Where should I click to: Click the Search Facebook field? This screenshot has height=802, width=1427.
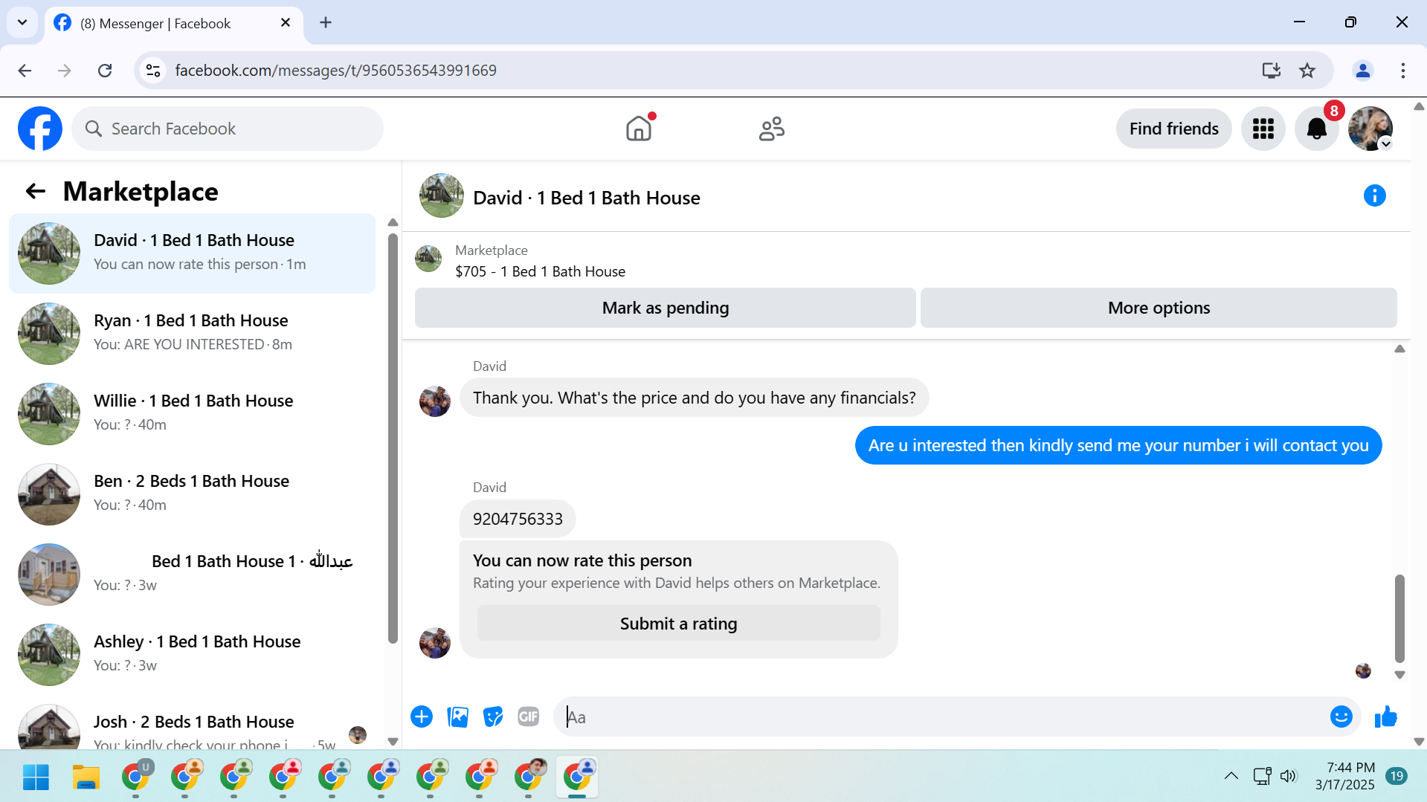(228, 129)
